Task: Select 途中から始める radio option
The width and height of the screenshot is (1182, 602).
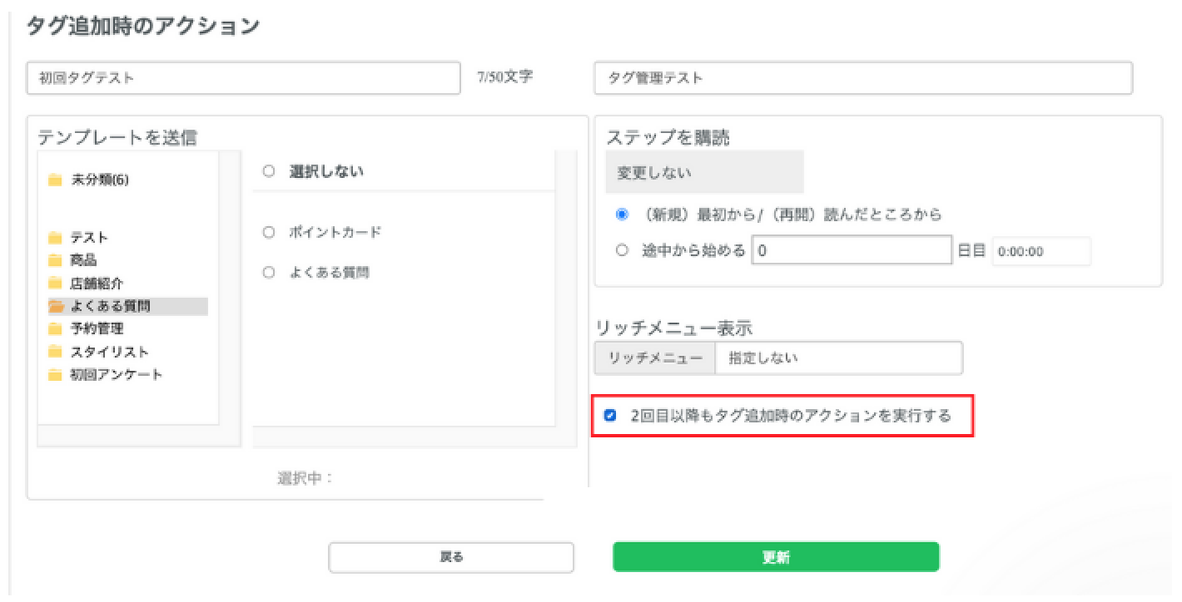Action: (621, 250)
